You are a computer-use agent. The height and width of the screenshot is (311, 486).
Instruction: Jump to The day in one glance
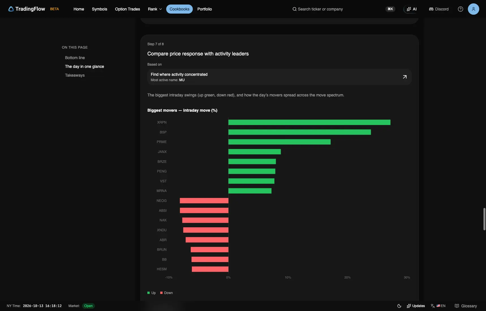pyautogui.click(x=85, y=66)
